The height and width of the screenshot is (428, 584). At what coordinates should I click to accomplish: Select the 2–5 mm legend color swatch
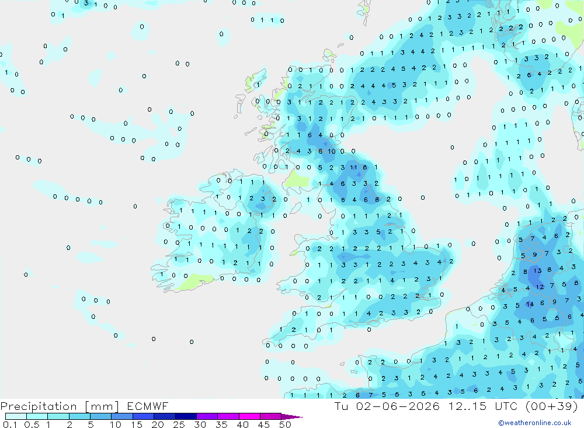pyautogui.click(x=79, y=416)
